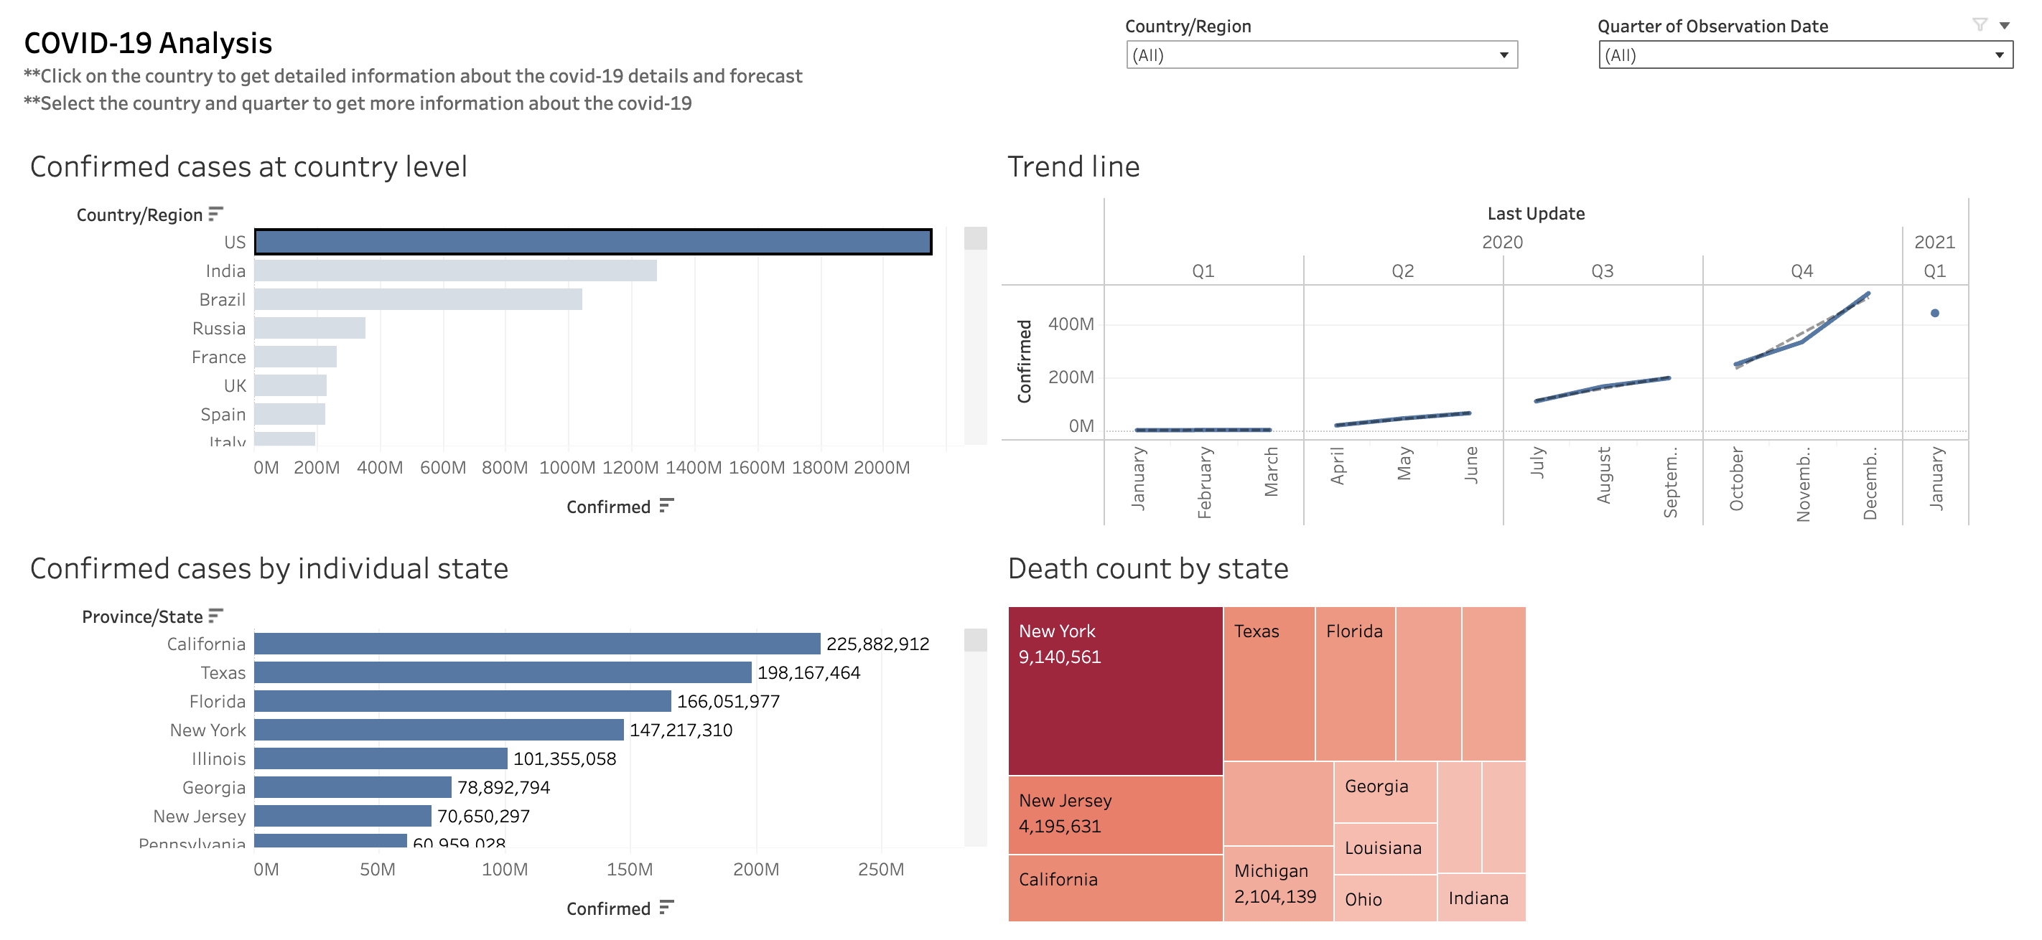Click the filter funnel icon above Quarter filter
The image size is (2042, 940).
[1980, 24]
